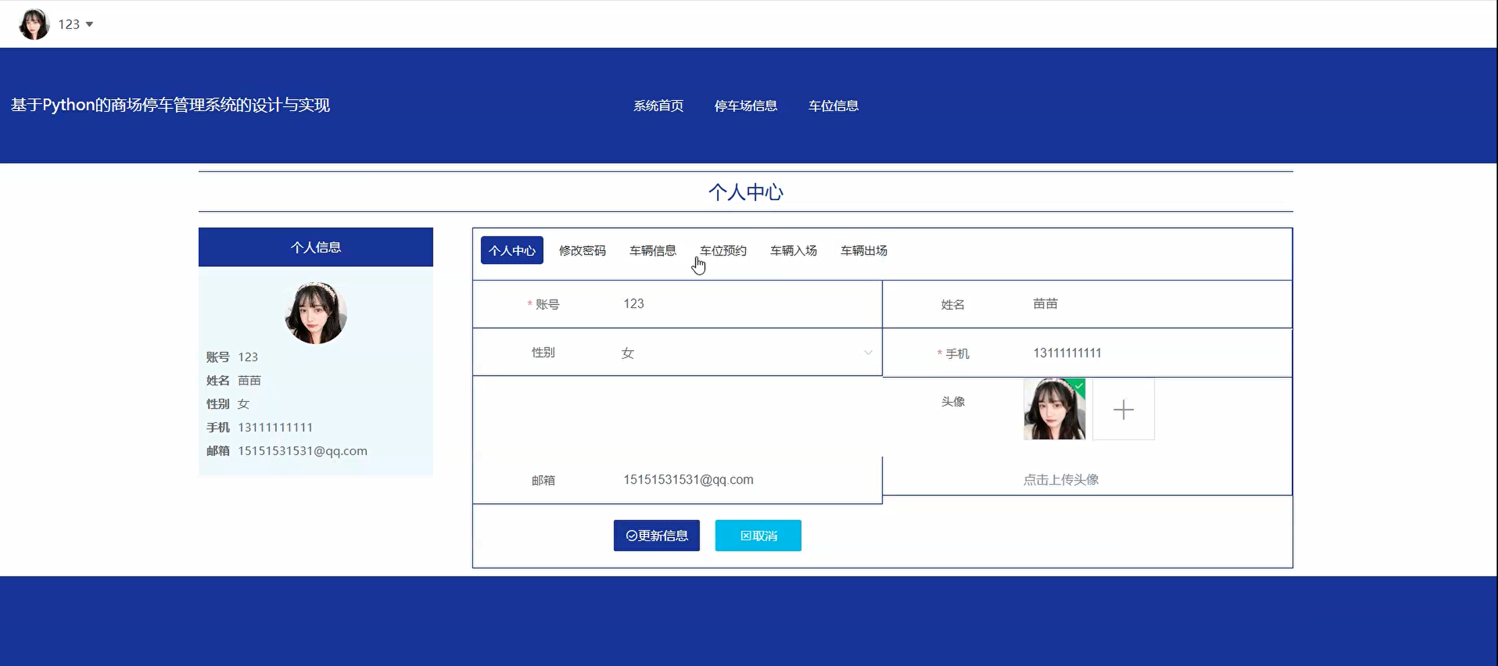The height and width of the screenshot is (666, 1498).
Task: Click 车位信息 in the navigation bar
Action: pos(833,106)
